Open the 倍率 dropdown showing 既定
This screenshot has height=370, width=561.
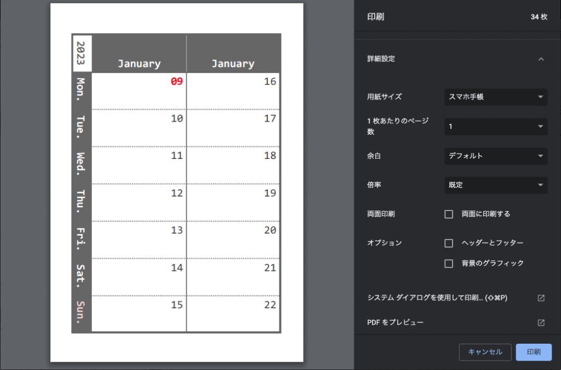click(495, 185)
